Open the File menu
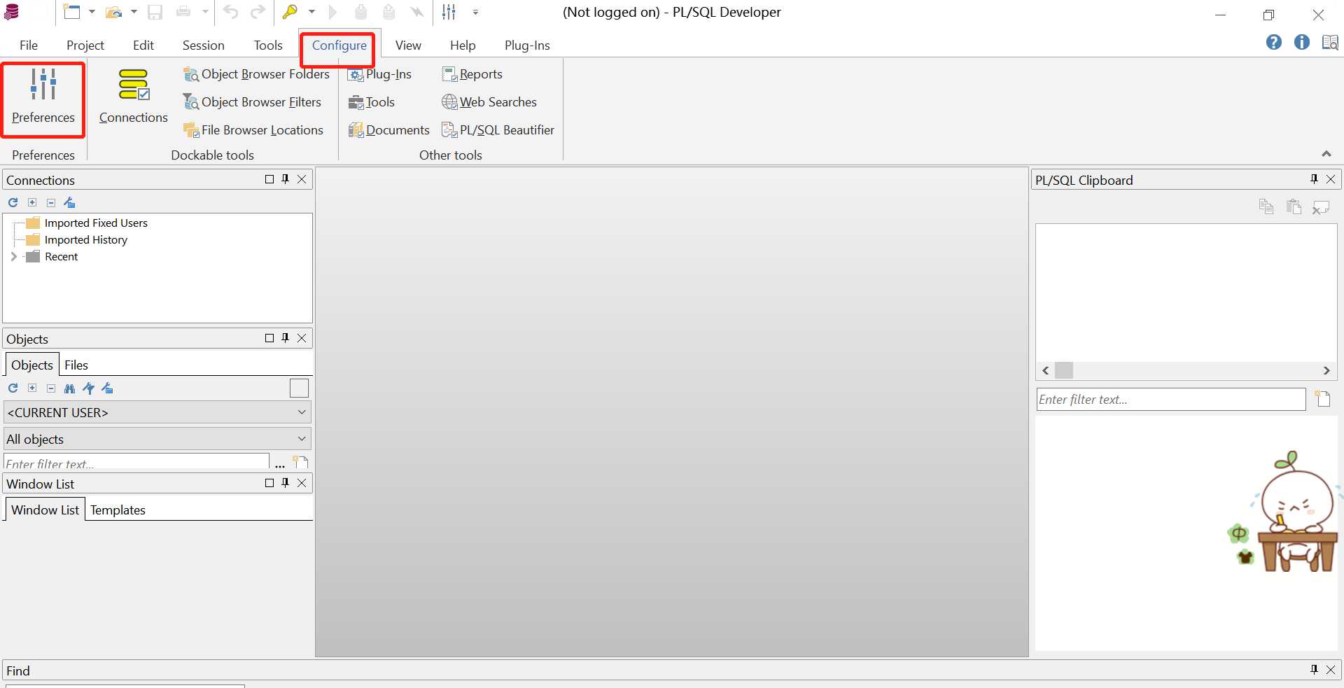Image resolution: width=1344 pixels, height=688 pixels. (29, 45)
